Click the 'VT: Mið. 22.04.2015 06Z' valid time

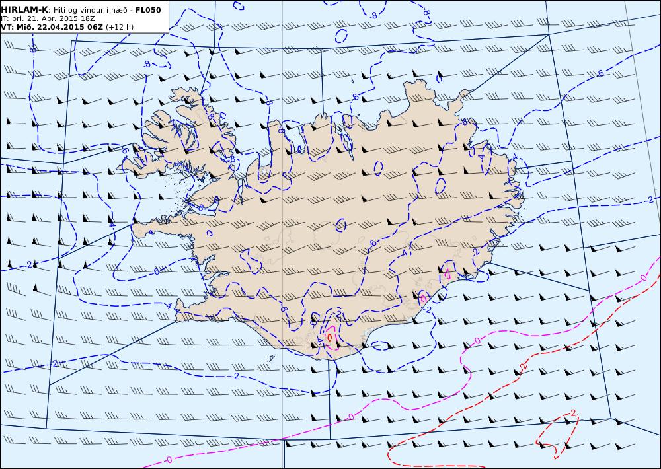[x=52, y=27]
